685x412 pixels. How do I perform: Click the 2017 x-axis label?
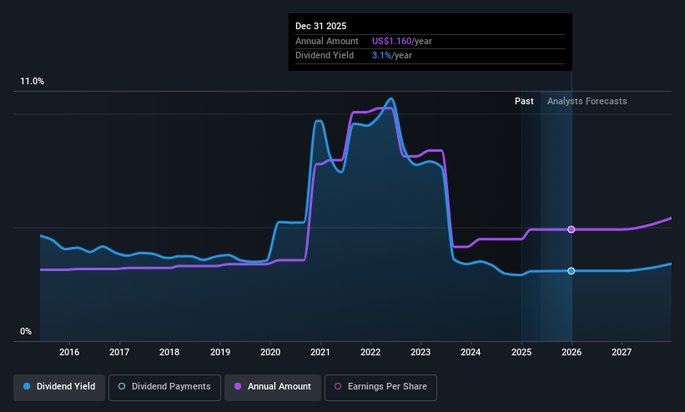119,352
